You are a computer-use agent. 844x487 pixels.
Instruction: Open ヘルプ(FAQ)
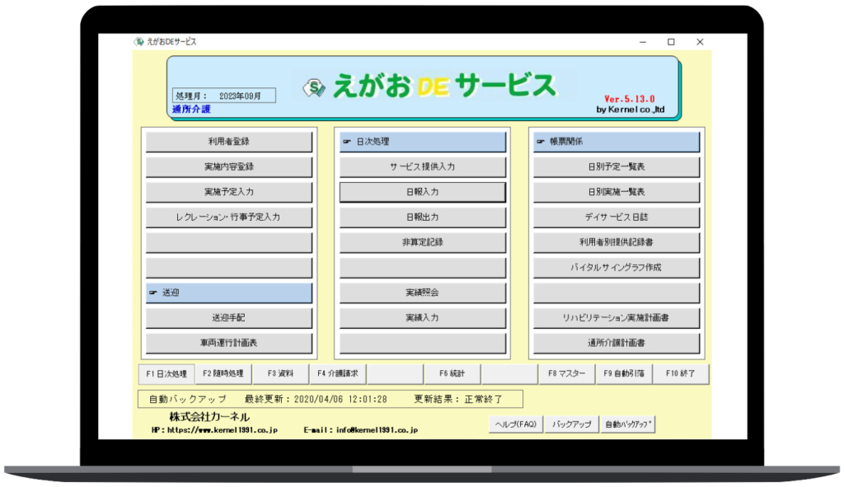(x=515, y=423)
